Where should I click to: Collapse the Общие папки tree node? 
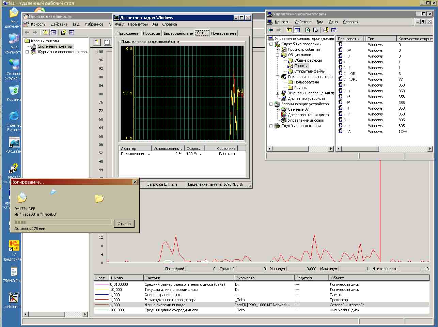tap(277, 55)
